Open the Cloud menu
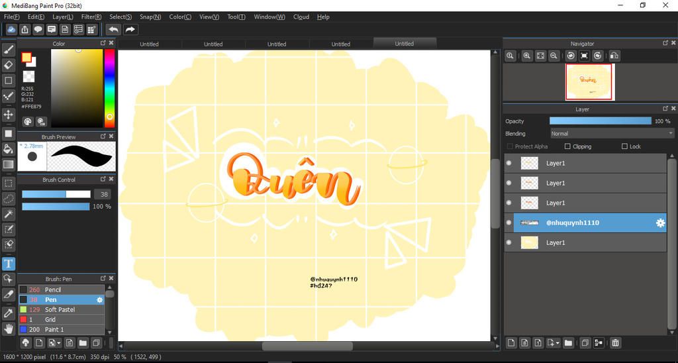This screenshot has width=678, height=363. (x=301, y=17)
